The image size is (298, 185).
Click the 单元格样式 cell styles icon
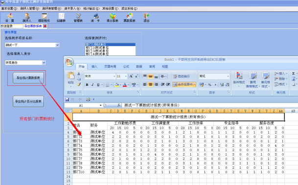[x=266, y=80]
